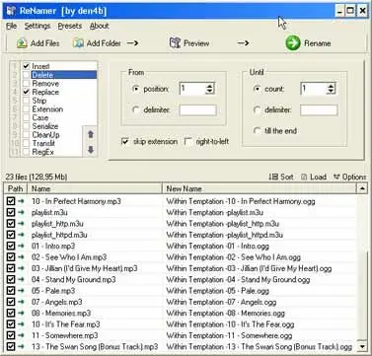Uncheck the Replace rule checkbox
This screenshot has width=372, height=356.
[x=26, y=92]
